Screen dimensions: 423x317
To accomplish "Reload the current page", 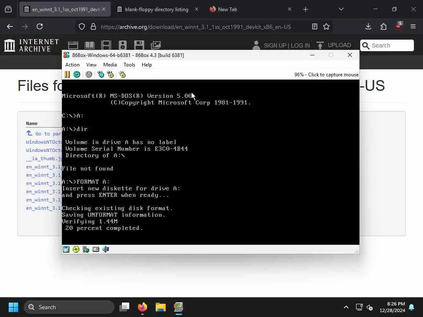I will tap(40, 26).
